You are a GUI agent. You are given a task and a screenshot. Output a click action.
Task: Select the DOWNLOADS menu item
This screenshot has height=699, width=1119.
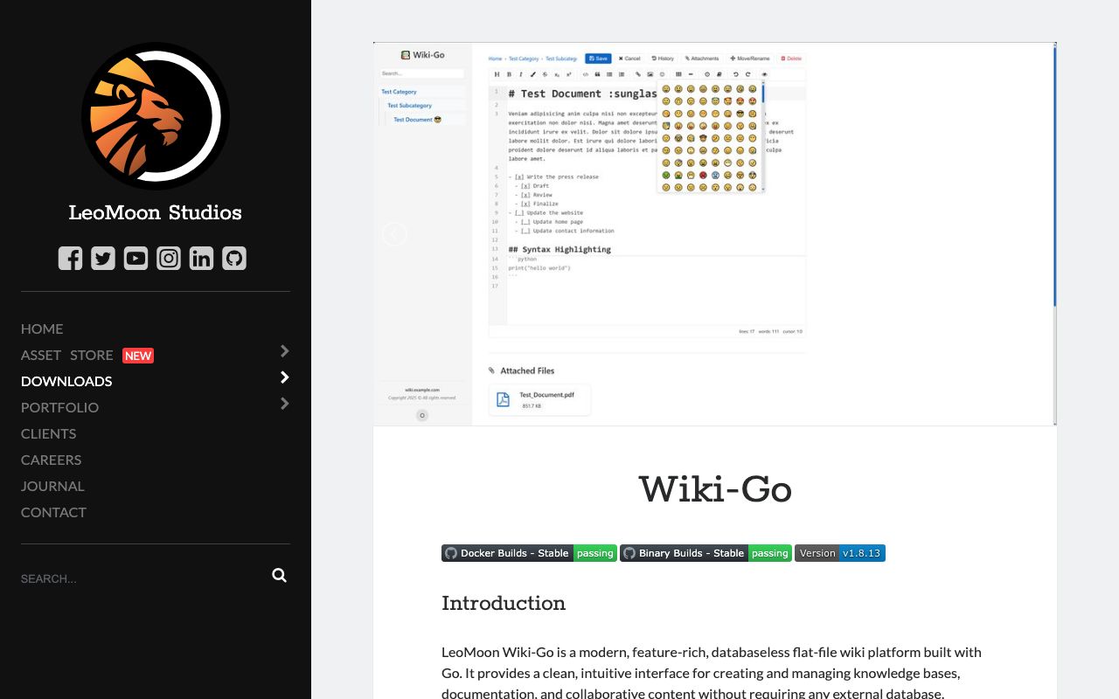66,381
